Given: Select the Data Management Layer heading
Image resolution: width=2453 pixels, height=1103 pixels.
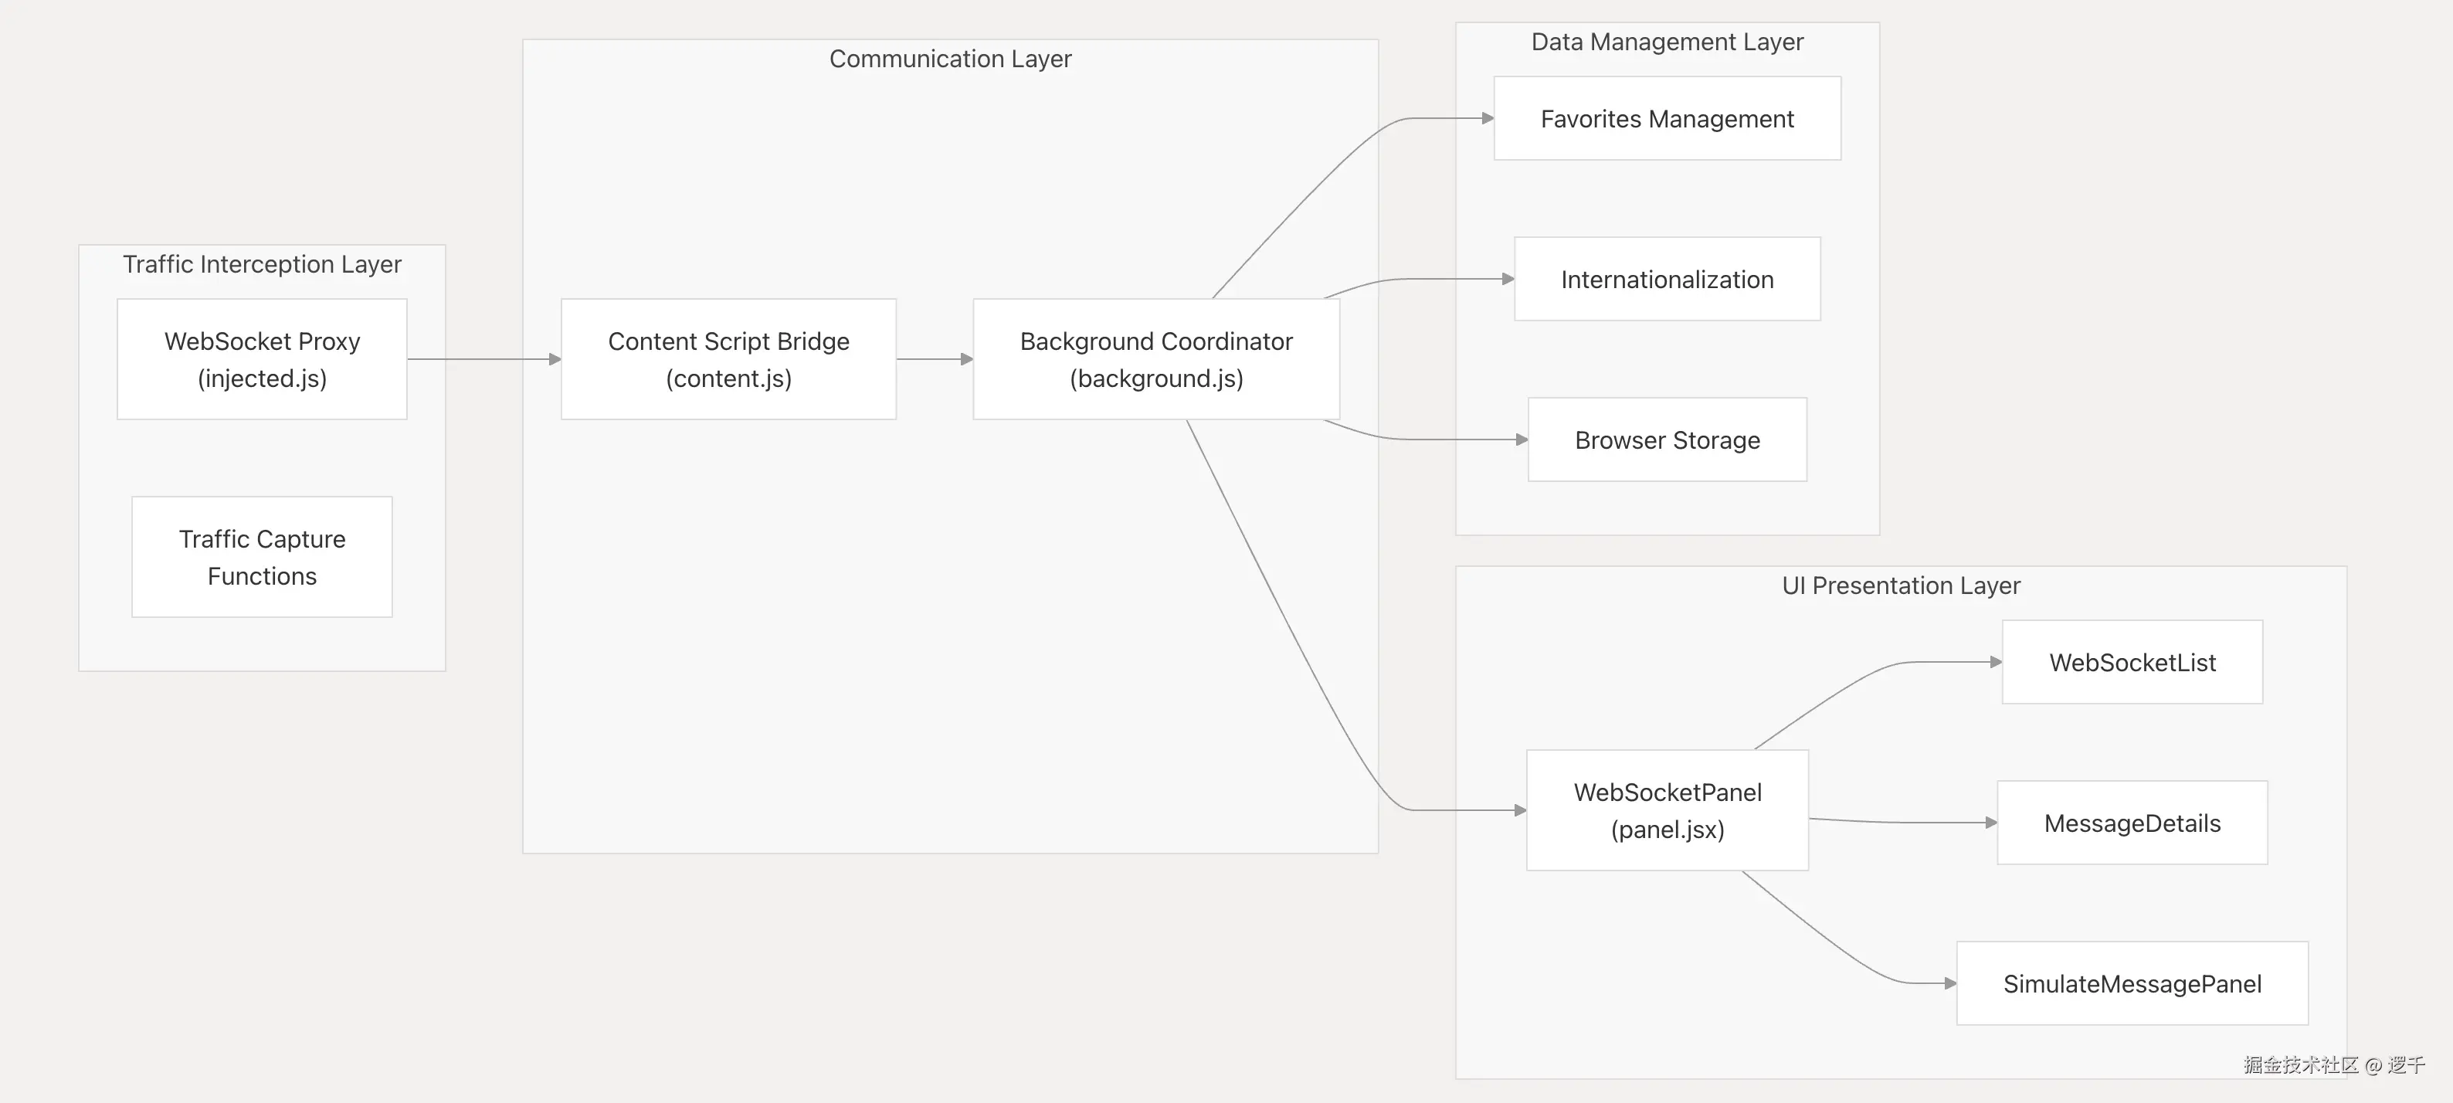Looking at the screenshot, I should (1667, 42).
